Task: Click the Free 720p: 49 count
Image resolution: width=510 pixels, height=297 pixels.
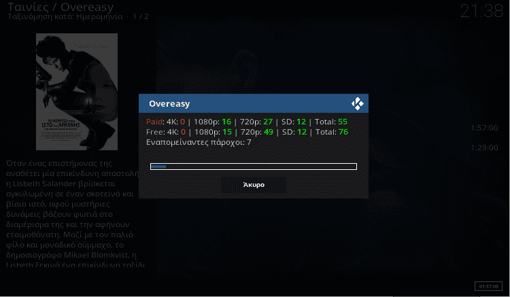Action: click(x=257, y=132)
